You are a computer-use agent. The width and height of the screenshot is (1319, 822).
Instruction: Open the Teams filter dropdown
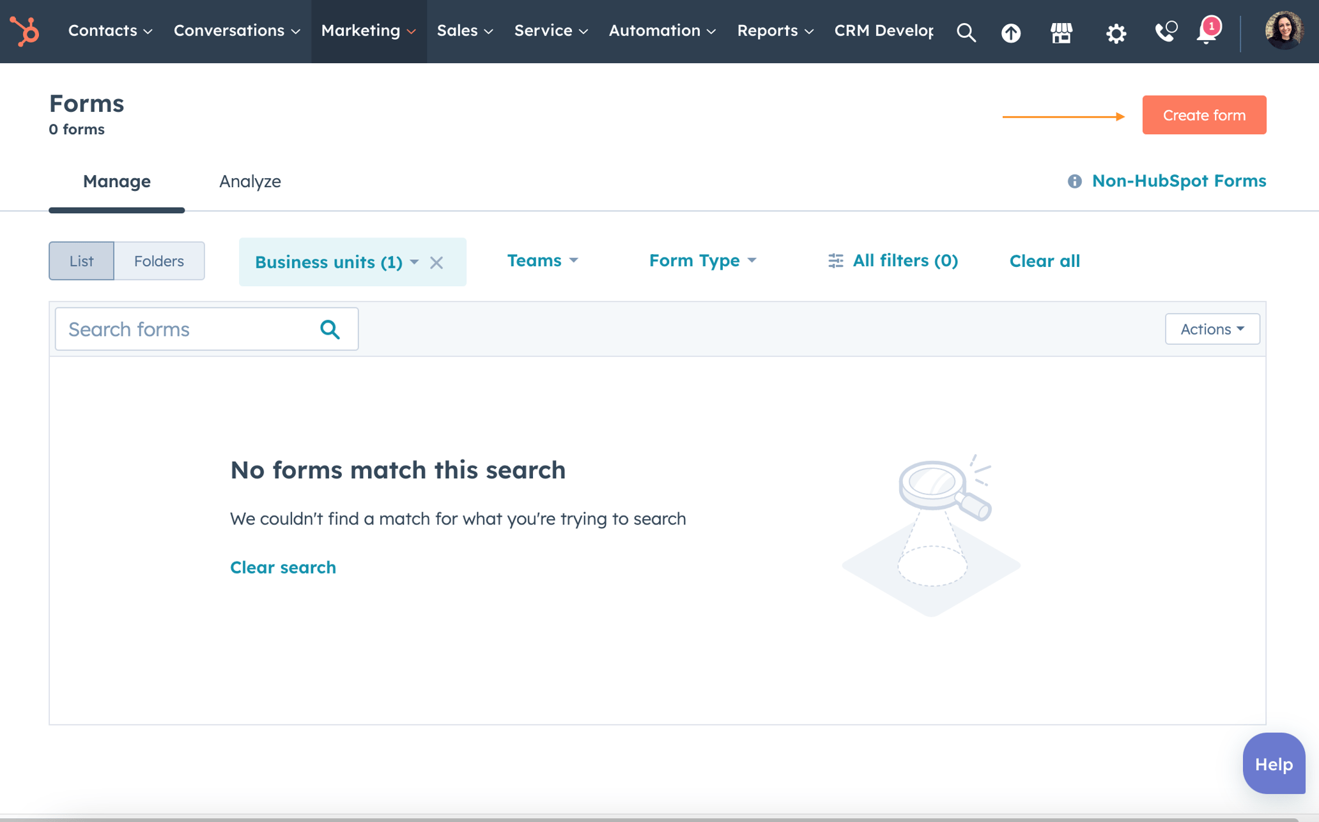(x=542, y=261)
